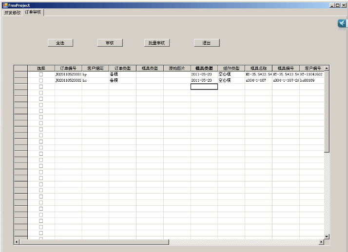Select the 订单审核 tab
Viewport: 348px width, 252px height.
coord(33,12)
